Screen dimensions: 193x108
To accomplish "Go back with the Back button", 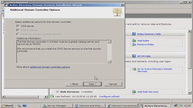I will (x=74, y=84).
